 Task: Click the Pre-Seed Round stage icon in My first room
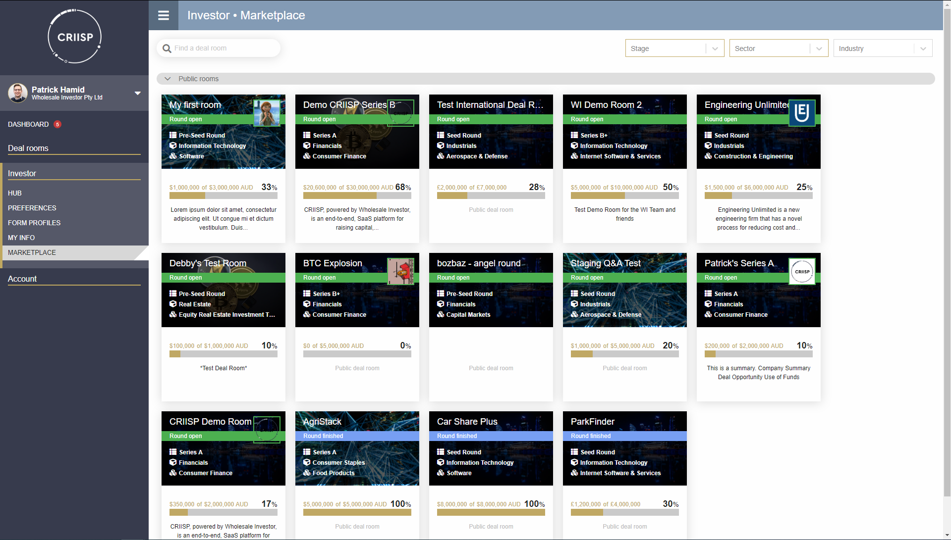click(x=173, y=135)
